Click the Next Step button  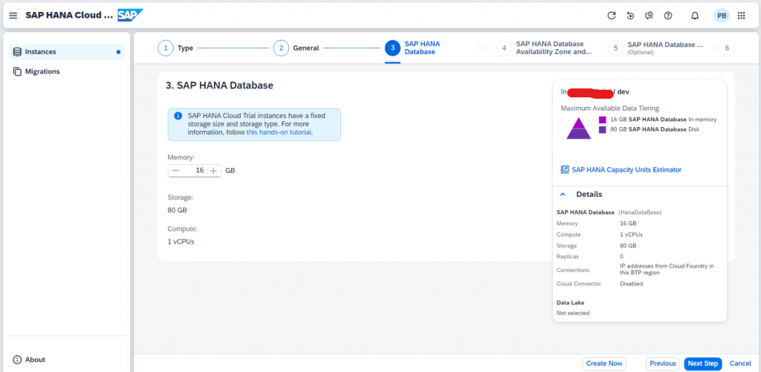tap(703, 364)
